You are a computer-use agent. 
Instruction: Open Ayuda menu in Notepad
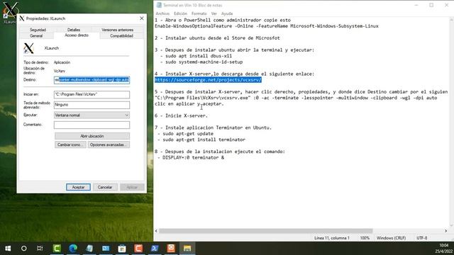point(227,13)
